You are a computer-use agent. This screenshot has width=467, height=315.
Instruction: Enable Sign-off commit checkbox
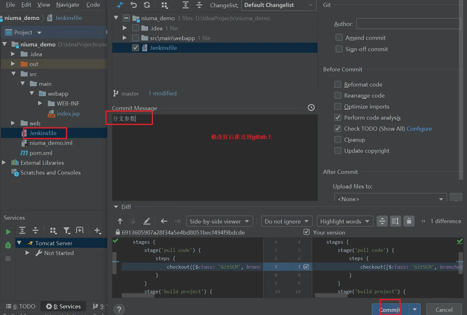click(339, 49)
